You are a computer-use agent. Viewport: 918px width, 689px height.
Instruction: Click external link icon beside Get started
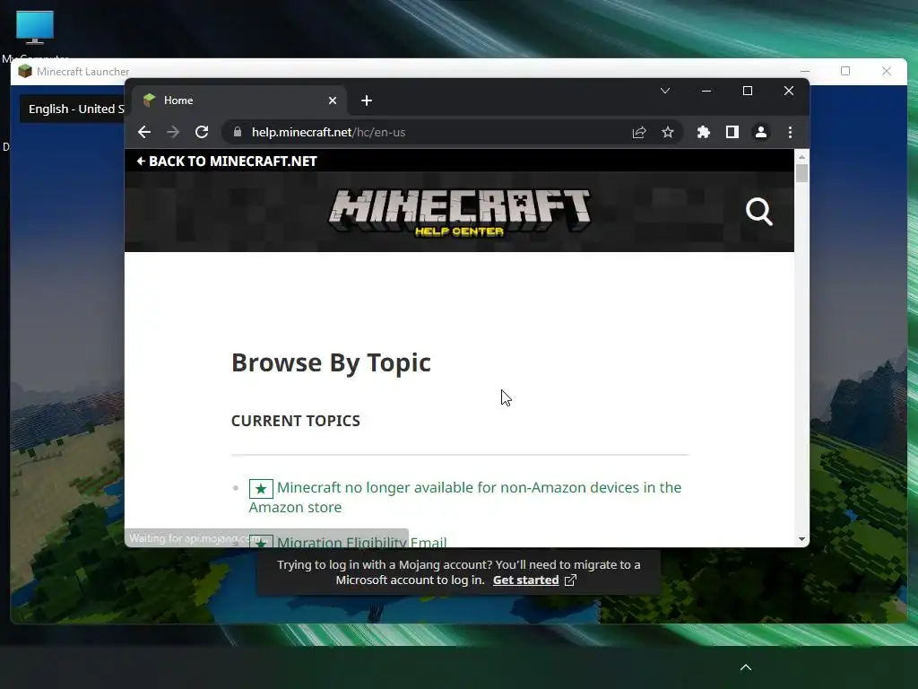(570, 580)
